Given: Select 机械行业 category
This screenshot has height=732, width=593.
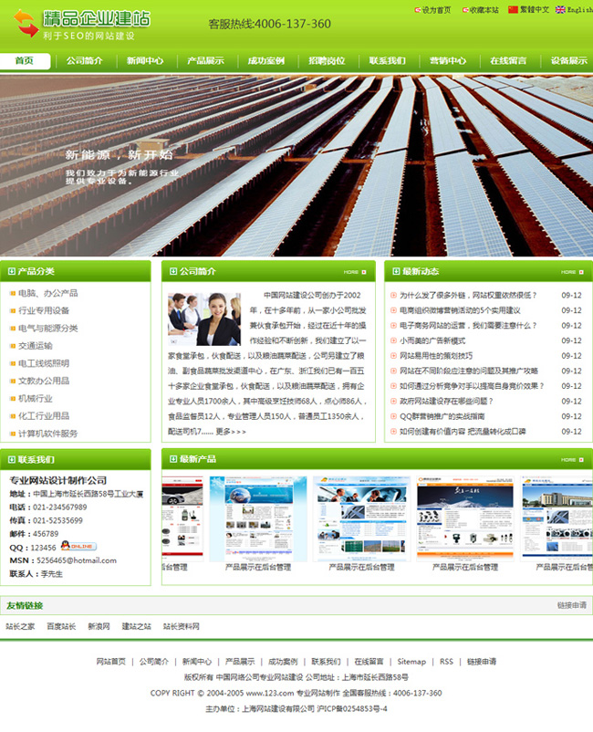Looking at the screenshot, I should coord(36,399).
